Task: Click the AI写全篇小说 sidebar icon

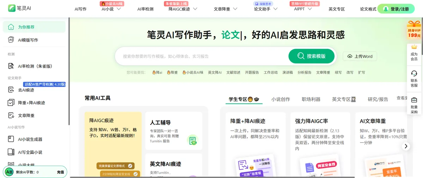Action: click(x=11, y=152)
